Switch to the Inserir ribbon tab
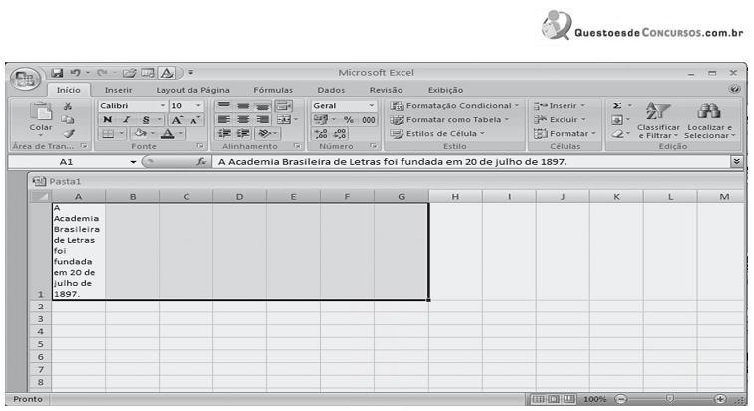This screenshot has width=754, height=411. pyautogui.click(x=119, y=90)
